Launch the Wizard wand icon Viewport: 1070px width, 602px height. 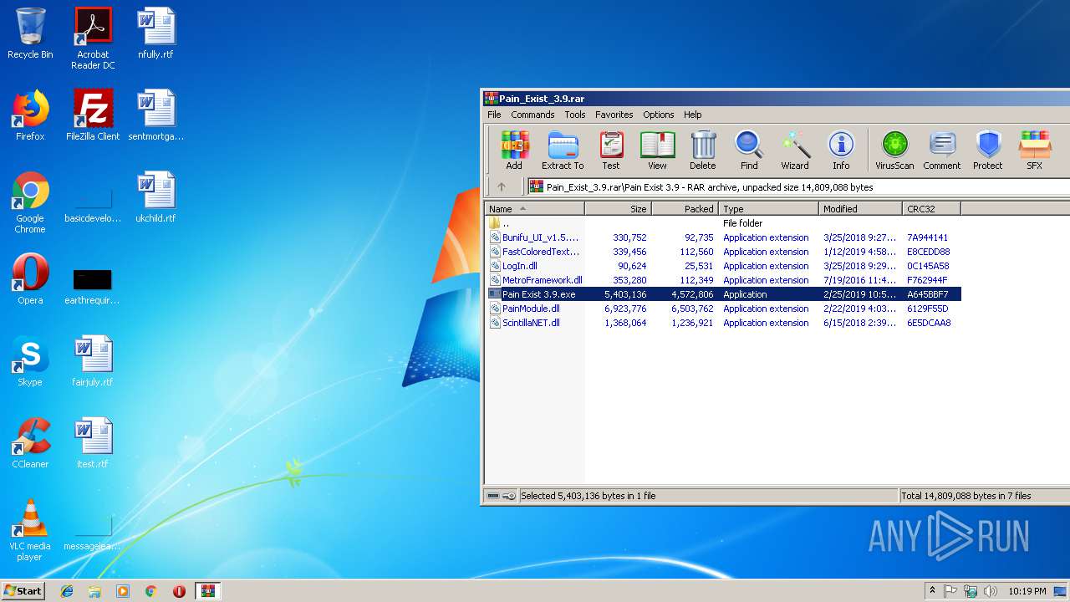pyautogui.click(x=795, y=150)
